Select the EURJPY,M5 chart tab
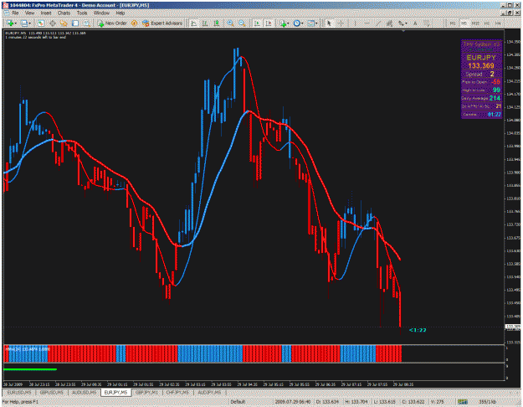The height and width of the screenshot is (407, 523). coord(115,392)
